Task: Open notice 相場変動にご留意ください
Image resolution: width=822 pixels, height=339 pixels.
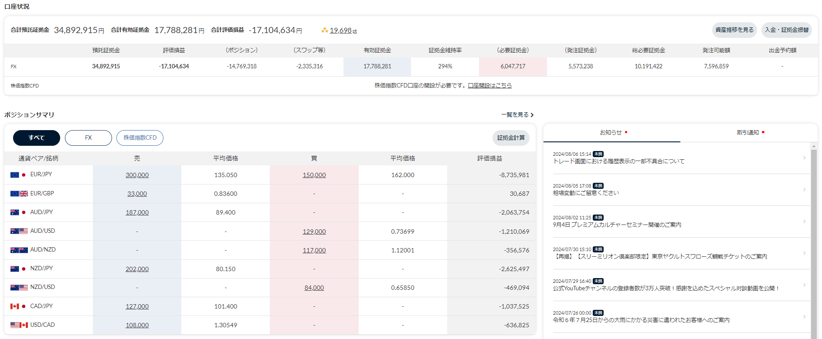Action: click(586, 193)
